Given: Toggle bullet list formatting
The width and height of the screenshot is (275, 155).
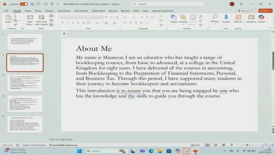Looking at the screenshot, I should pyautogui.click(x=125, y=17).
